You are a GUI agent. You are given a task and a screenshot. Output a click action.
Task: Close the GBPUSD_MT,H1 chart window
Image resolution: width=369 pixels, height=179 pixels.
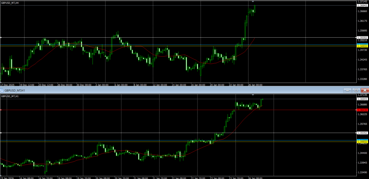coord(365,90)
